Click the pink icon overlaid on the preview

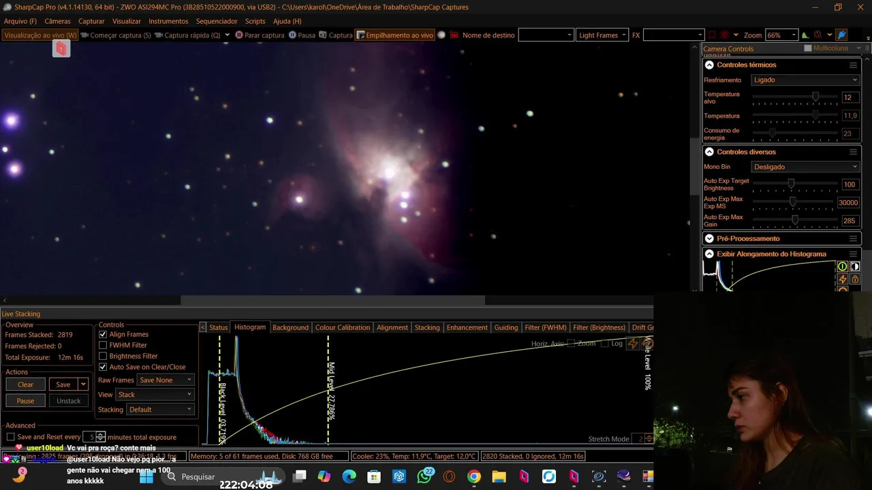pyautogui.click(x=61, y=48)
